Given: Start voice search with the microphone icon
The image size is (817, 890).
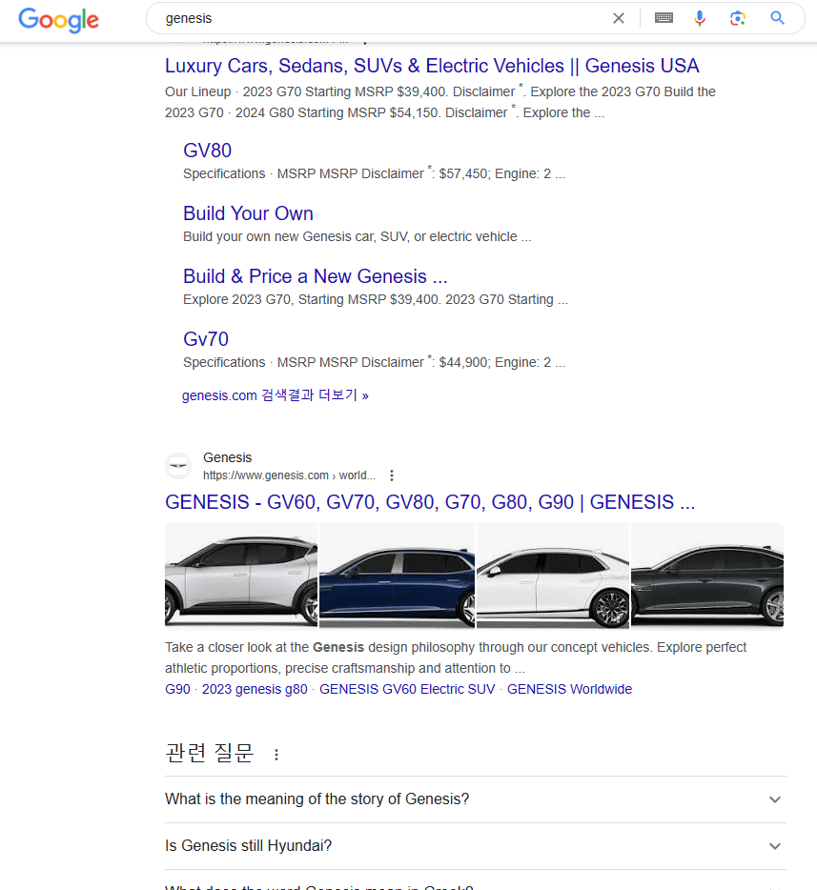Looking at the screenshot, I should pyautogui.click(x=700, y=18).
